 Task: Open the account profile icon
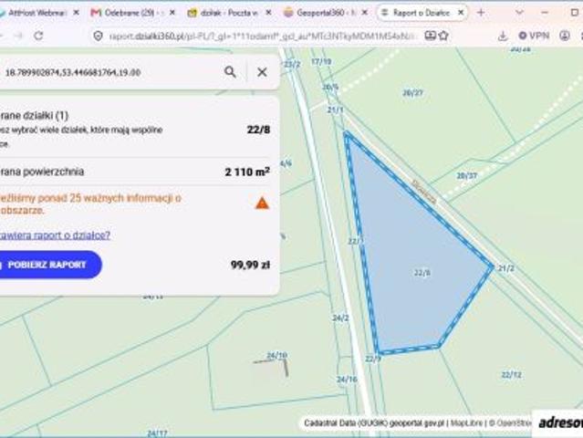point(565,36)
